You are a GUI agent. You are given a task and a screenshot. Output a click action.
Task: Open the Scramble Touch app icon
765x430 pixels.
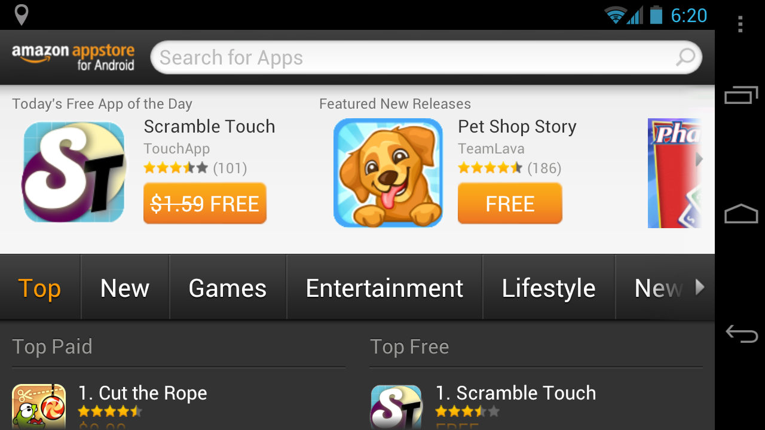pyautogui.click(x=74, y=172)
